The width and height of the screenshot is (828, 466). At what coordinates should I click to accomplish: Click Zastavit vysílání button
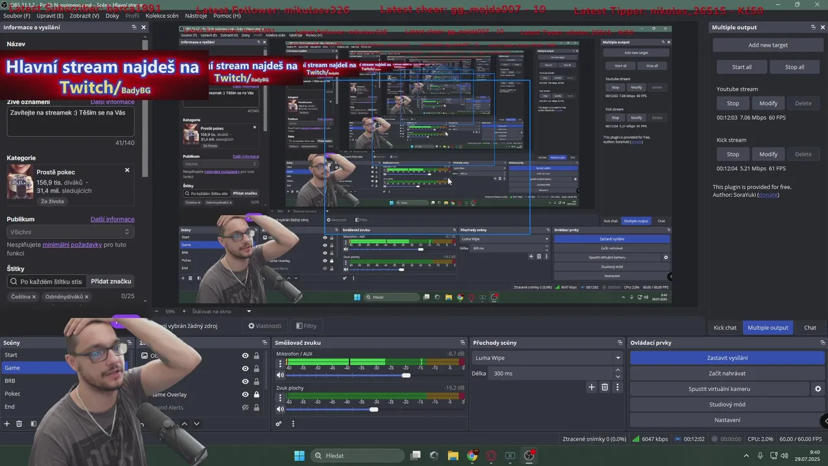(727, 358)
